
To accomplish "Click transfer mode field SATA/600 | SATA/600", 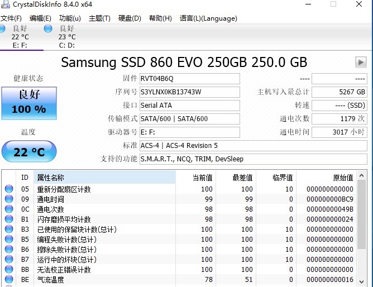I will [x=190, y=118].
